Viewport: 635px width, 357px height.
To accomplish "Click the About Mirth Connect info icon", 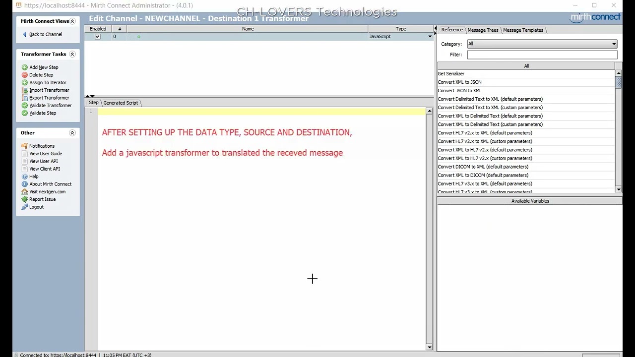I will point(25,184).
